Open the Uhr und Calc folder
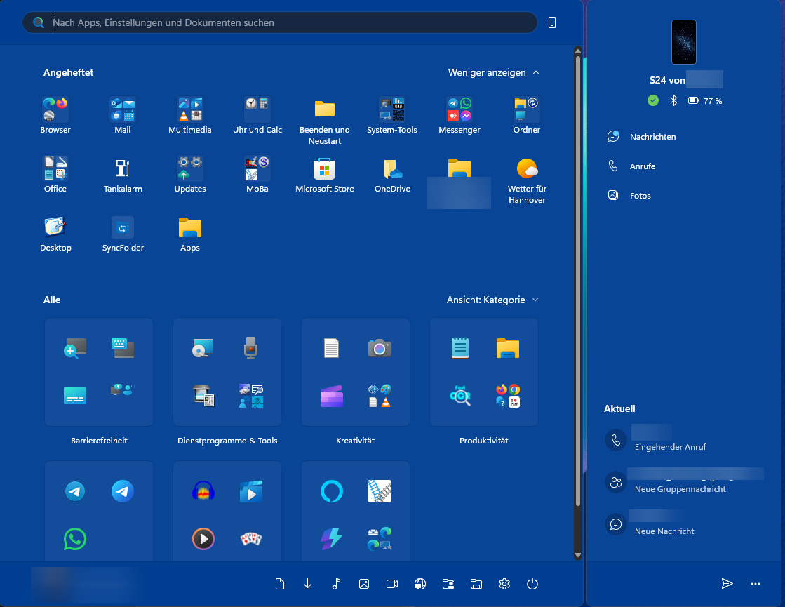Screen dimensions: 785x607 click(257, 116)
